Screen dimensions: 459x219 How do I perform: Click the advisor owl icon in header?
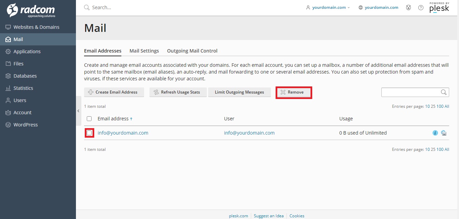click(408, 7)
